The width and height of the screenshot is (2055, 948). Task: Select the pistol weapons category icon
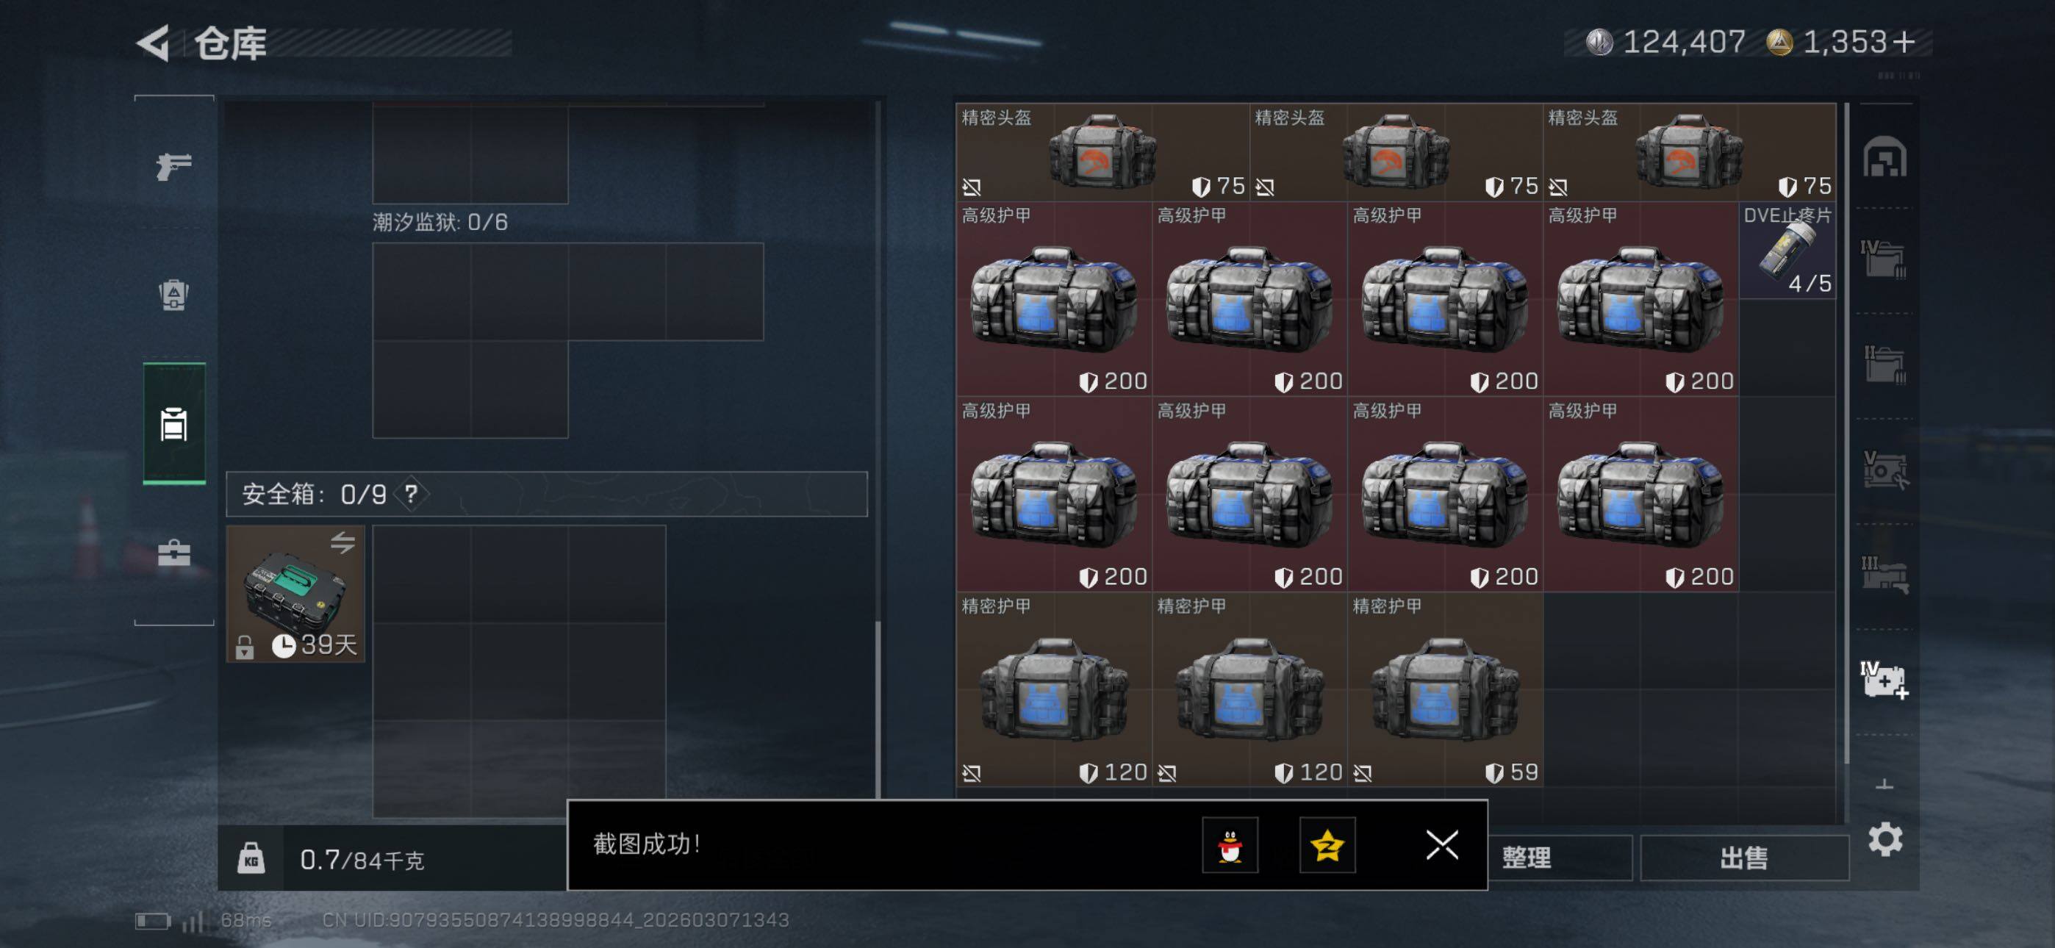(x=174, y=166)
